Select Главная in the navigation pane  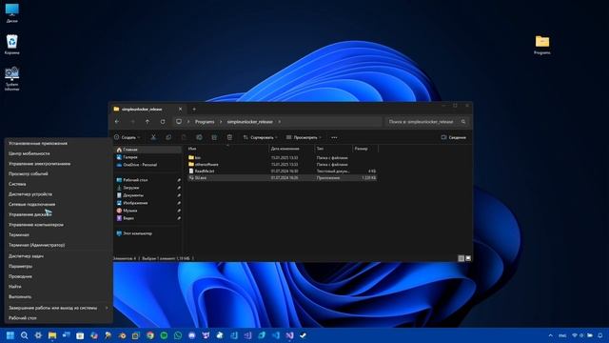coord(148,150)
